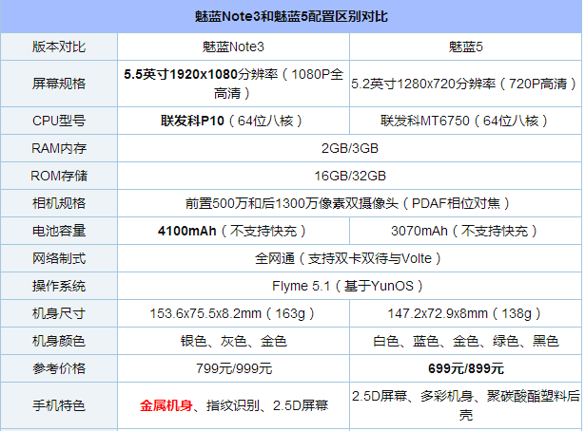Select the 机身尺寸 row label
Image resolution: width=585 pixels, height=431 pixels.
click(x=59, y=313)
